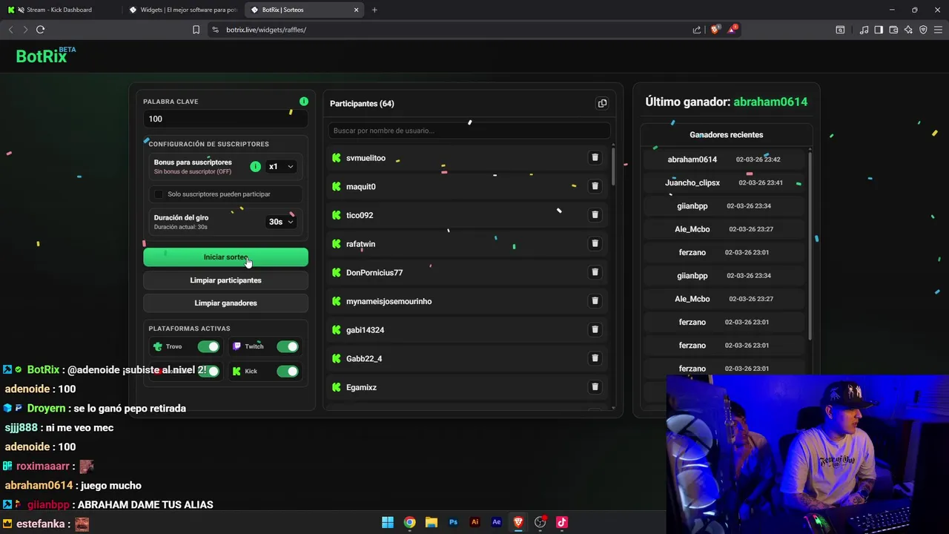Open the Brave playlist music icon
The height and width of the screenshot is (534, 949).
coord(864,30)
